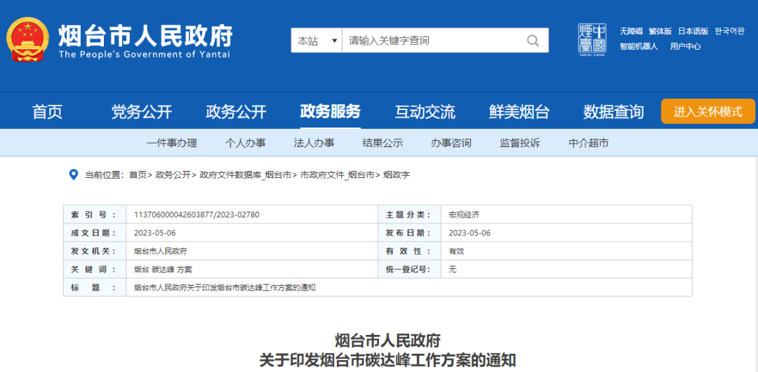Click the 一件事办理 submenu link
This screenshot has width=758, height=372.
point(172,143)
